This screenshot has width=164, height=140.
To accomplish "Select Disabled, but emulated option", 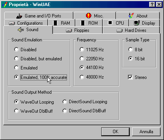I will pos(38,59).
